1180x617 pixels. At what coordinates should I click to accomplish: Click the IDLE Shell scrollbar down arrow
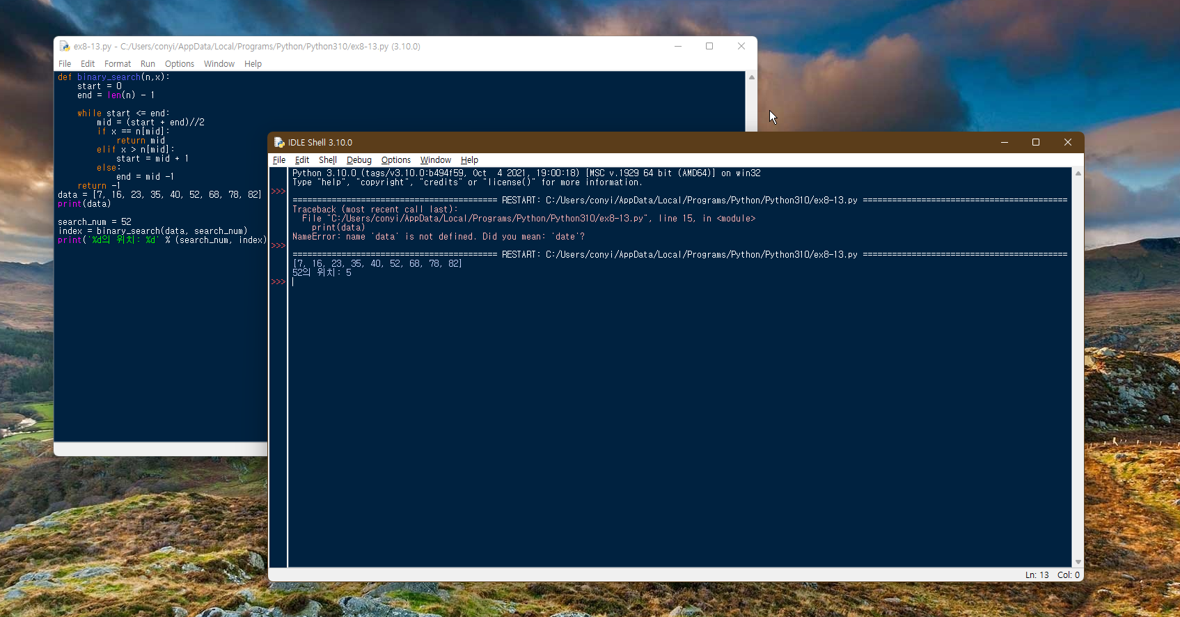tap(1078, 562)
